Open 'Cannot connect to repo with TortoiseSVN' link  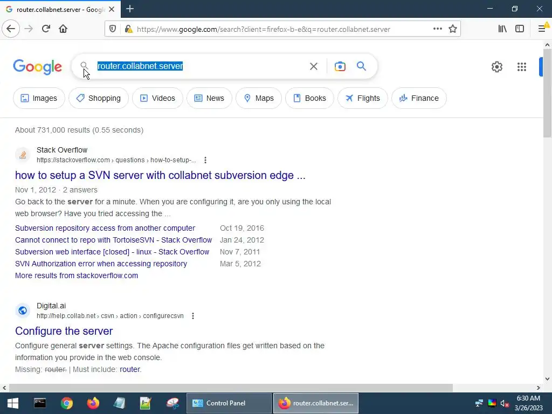(x=113, y=240)
